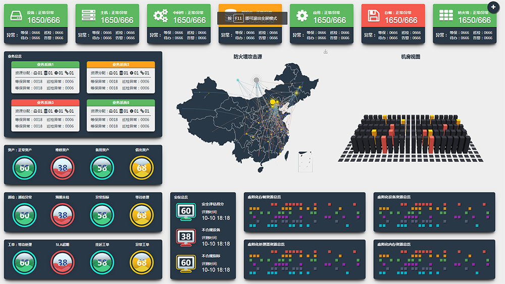
Task: Select the 业务系统3 red header
Action: tap(45, 103)
